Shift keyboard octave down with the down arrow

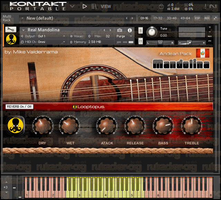[6, 192]
